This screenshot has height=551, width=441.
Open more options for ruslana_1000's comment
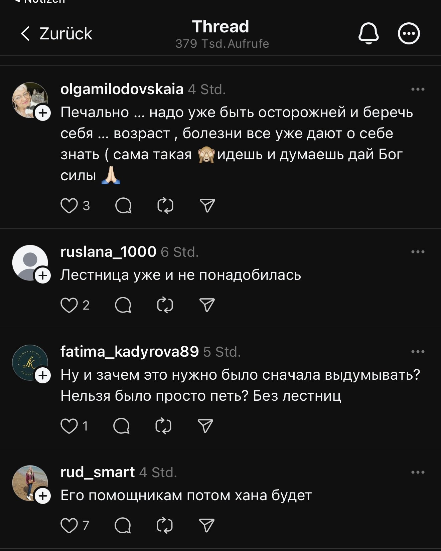(x=418, y=252)
